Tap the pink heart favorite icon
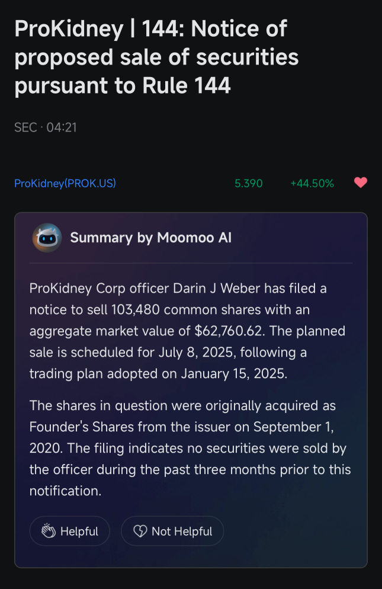382x589 pixels. (361, 183)
